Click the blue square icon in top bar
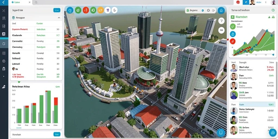Viewport: 278px width, 139px height. coord(246,2)
